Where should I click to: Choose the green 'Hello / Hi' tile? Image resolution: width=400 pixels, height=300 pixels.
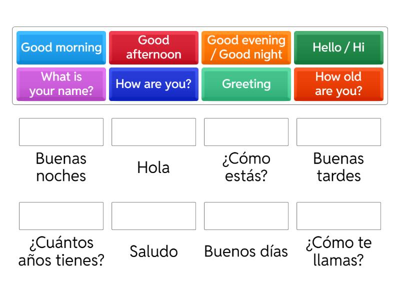click(338, 47)
